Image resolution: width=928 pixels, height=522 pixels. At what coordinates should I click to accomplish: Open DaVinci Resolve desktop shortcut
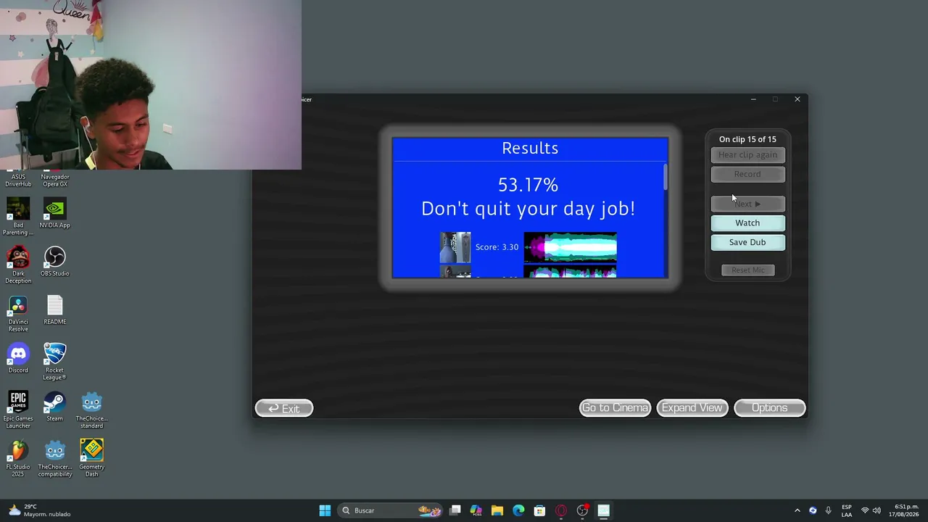[18, 312]
